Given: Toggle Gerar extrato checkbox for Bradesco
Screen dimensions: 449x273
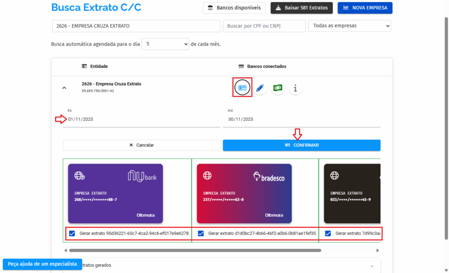Looking at the screenshot, I should pyautogui.click(x=201, y=234).
